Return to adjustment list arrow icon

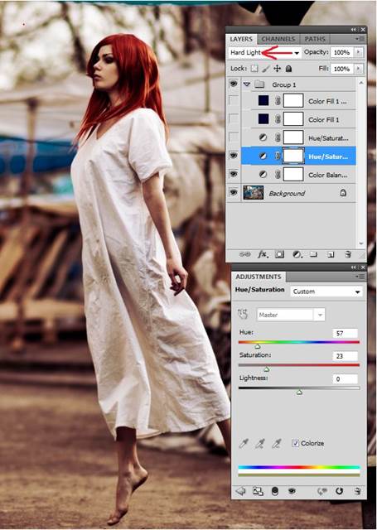[241, 491]
